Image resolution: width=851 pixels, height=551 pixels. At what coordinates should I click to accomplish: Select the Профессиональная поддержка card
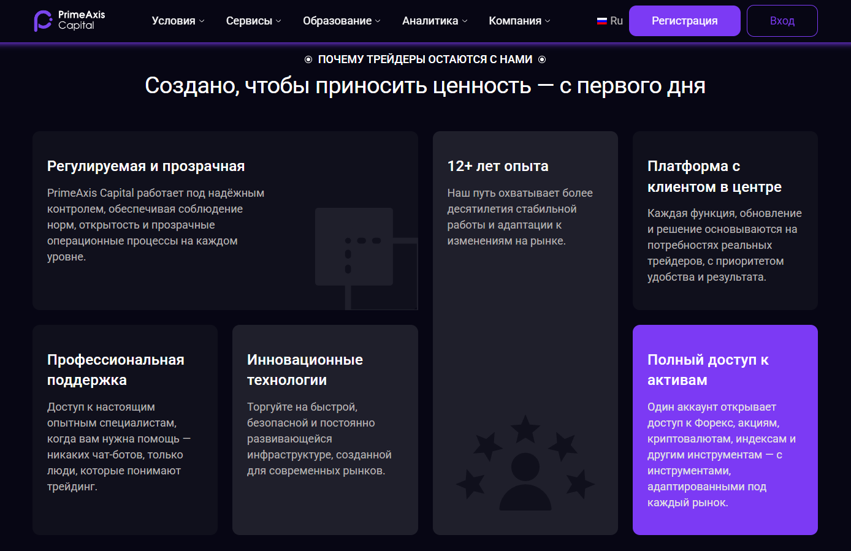[x=125, y=430]
